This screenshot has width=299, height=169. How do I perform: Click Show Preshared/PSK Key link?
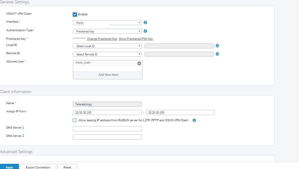point(136,39)
